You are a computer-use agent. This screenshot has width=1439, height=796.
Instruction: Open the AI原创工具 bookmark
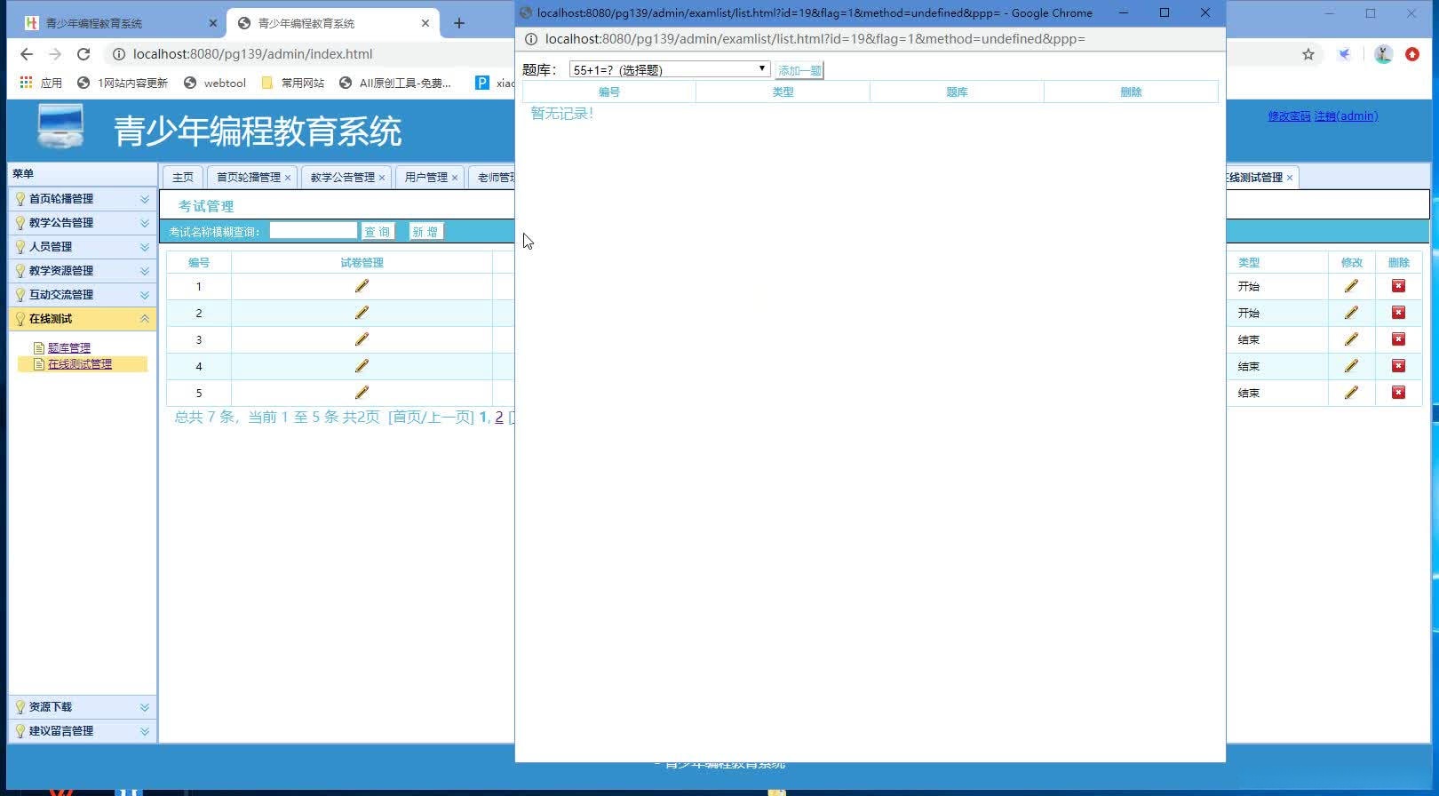pos(395,83)
